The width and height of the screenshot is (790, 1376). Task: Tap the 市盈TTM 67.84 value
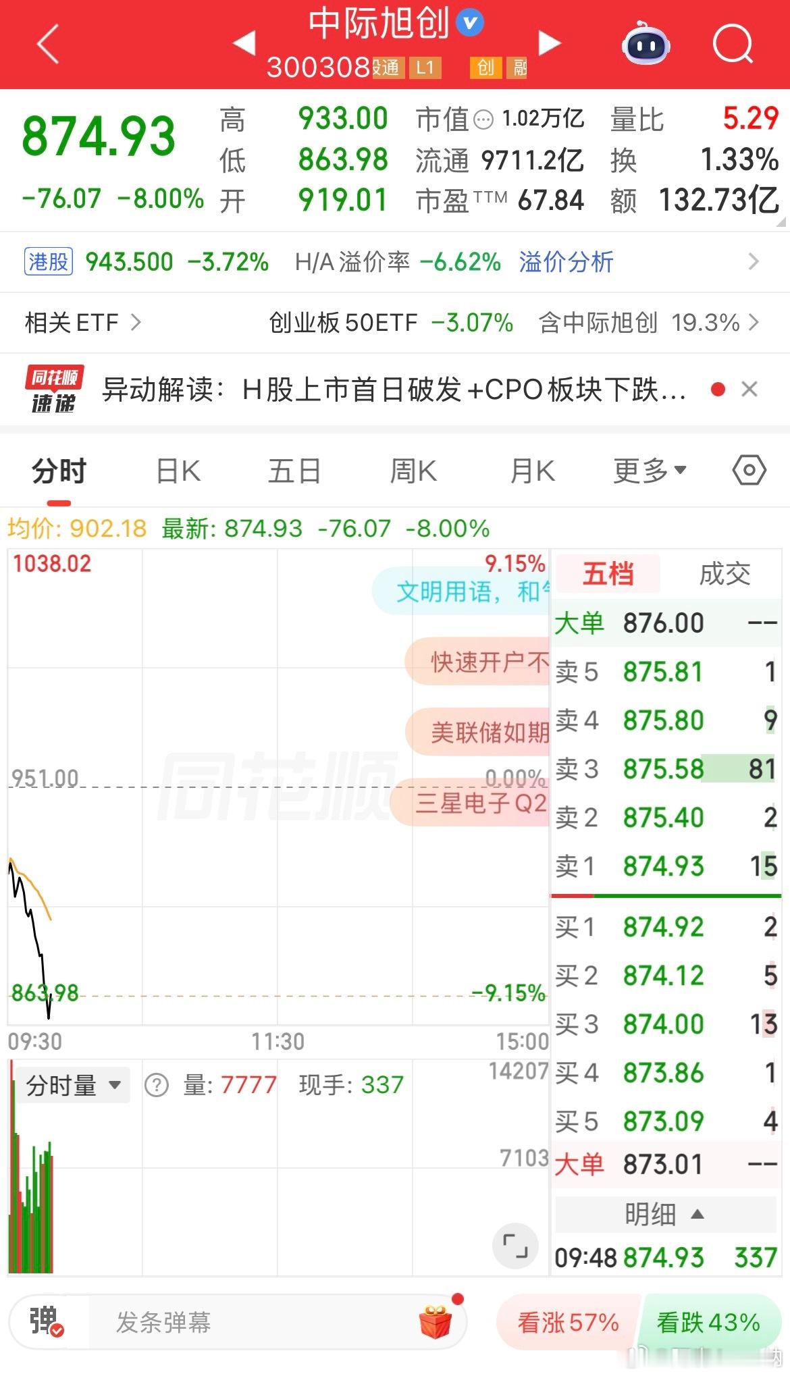pos(551,201)
